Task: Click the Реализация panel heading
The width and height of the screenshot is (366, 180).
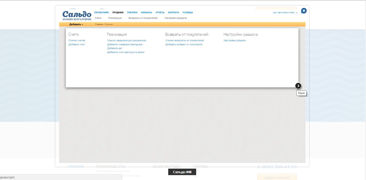Action: tap(117, 34)
